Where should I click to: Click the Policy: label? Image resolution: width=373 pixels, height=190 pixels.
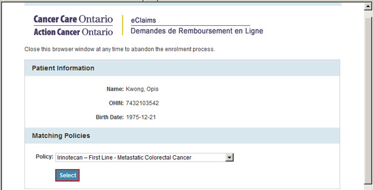click(x=44, y=157)
